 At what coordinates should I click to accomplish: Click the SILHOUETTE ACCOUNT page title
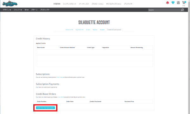tap(94, 22)
